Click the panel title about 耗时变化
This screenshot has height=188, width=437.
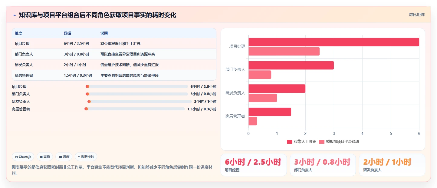click(97, 15)
